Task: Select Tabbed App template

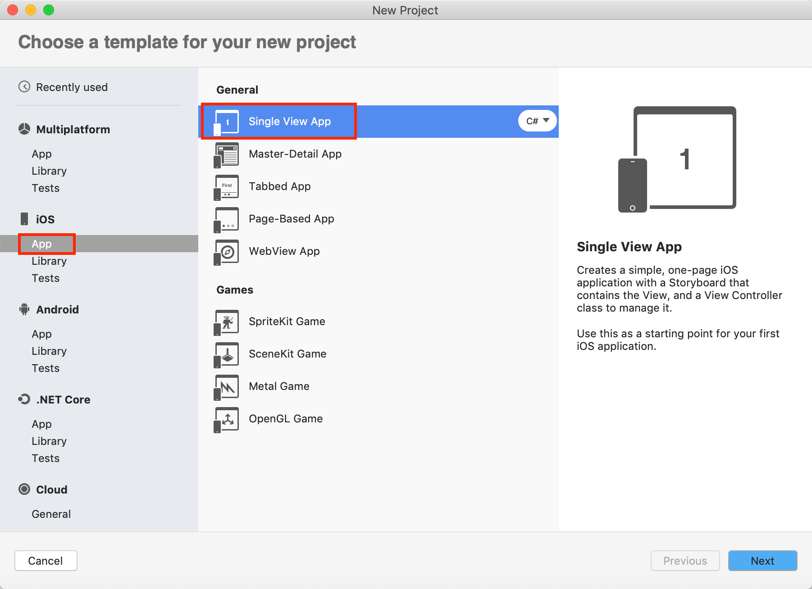Action: (x=379, y=186)
